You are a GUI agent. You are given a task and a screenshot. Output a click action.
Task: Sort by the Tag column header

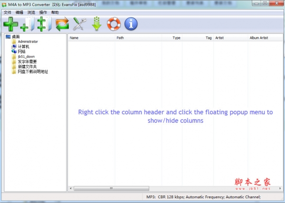click(x=198, y=38)
